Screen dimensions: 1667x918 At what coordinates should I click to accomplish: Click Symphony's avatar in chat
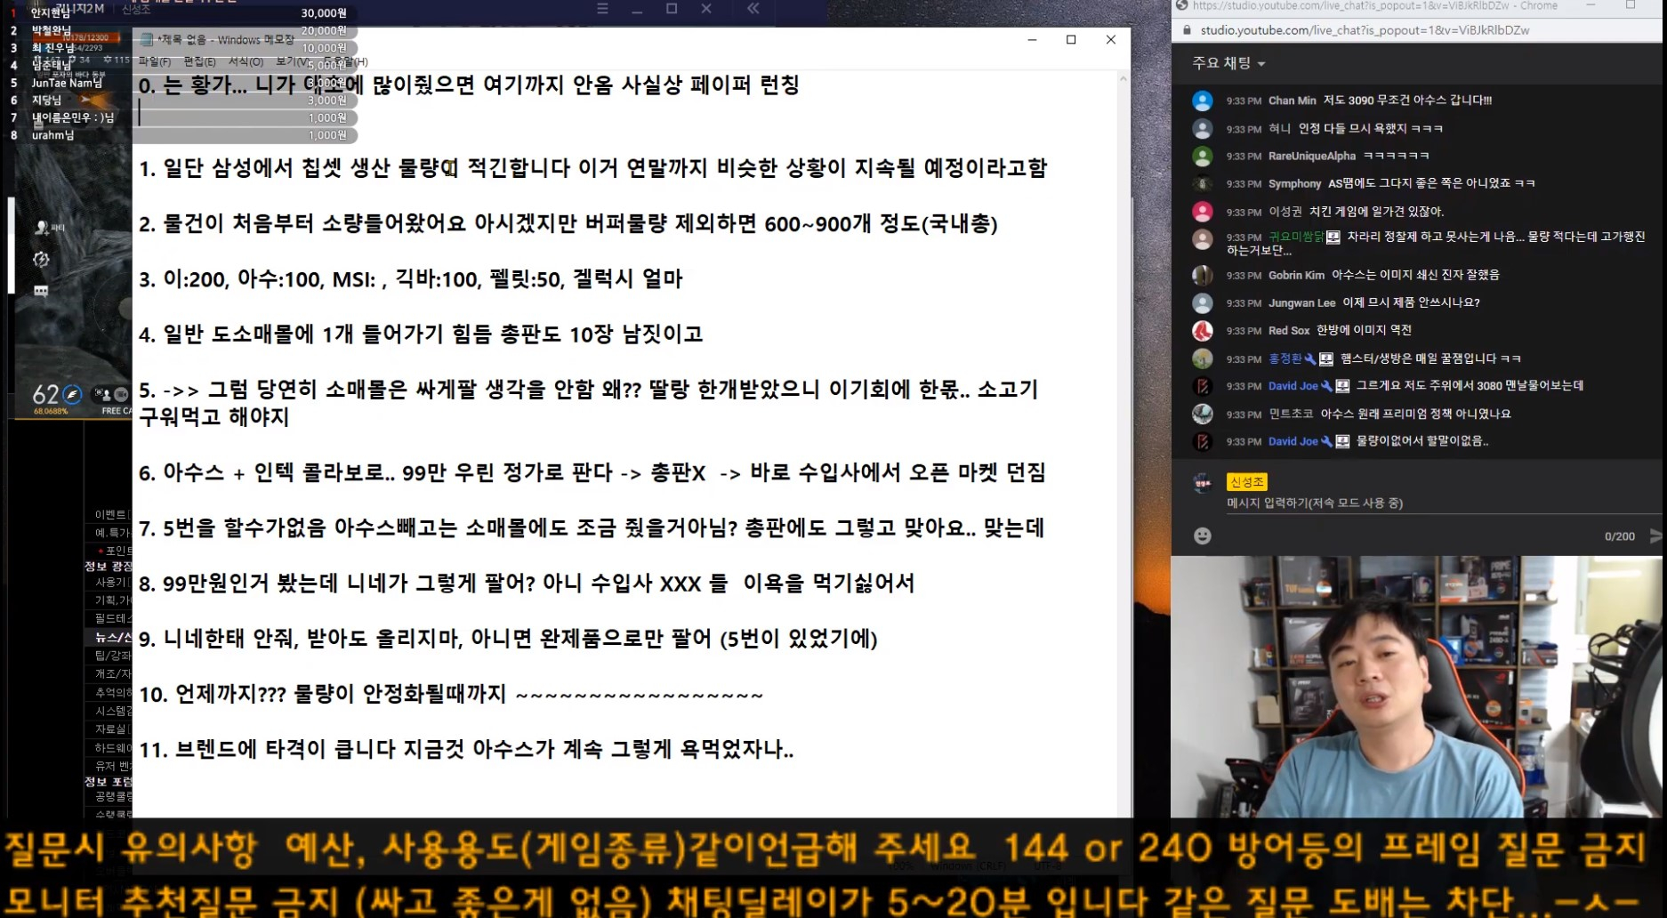click(x=1202, y=184)
